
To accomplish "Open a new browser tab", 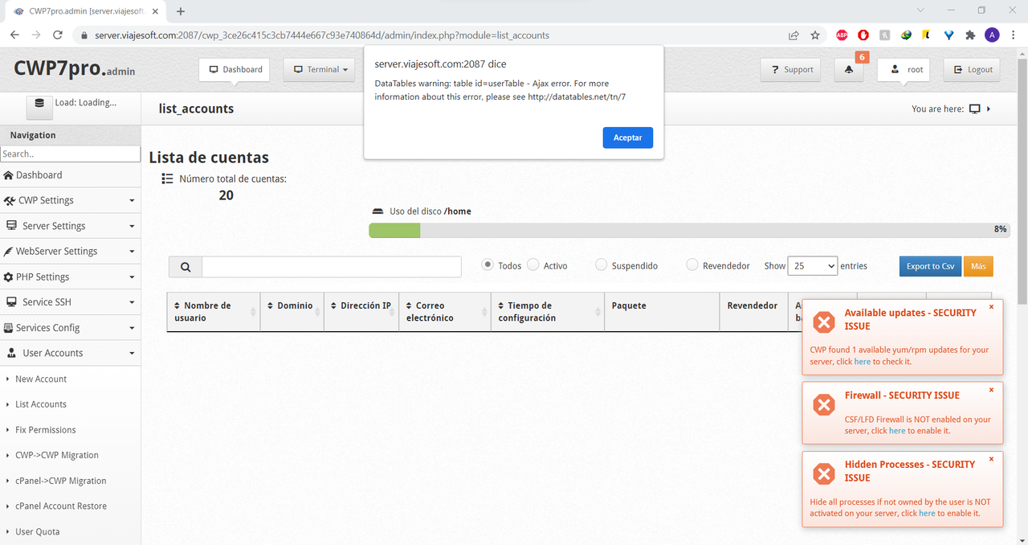I will [x=181, y=11].
